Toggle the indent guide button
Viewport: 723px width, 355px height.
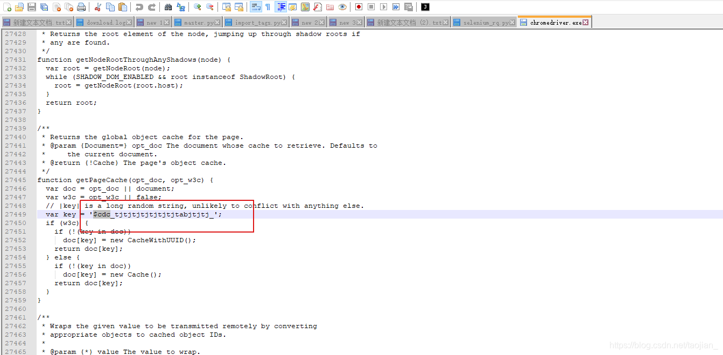coord(280,7)
